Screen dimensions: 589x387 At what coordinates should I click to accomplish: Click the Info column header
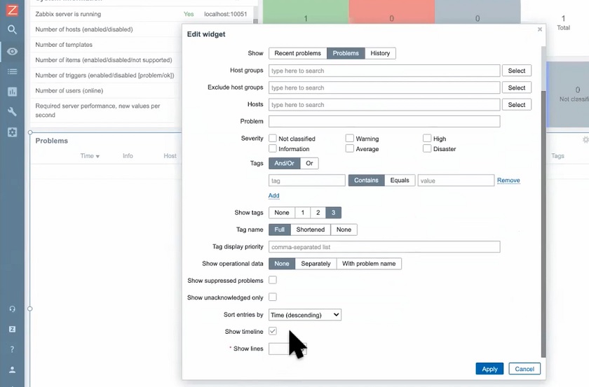(128, 155)
